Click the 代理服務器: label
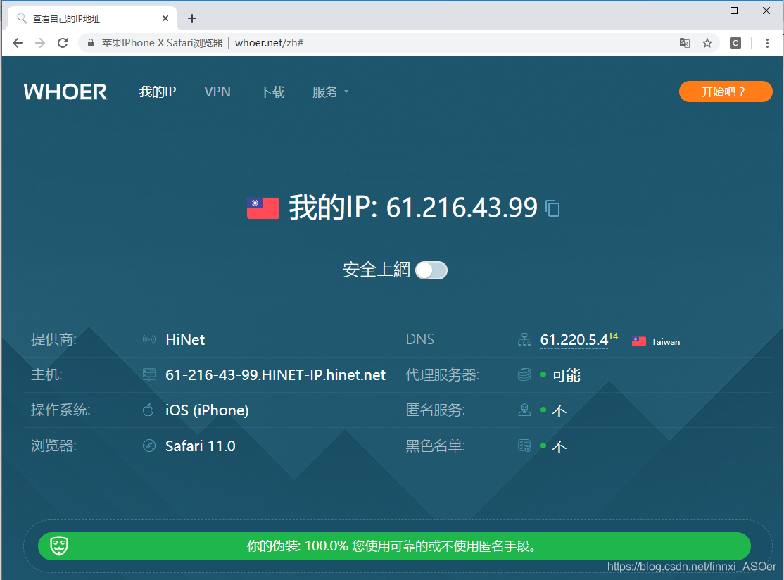This screenshot has height=580, width=784. [x=443, y=374]
